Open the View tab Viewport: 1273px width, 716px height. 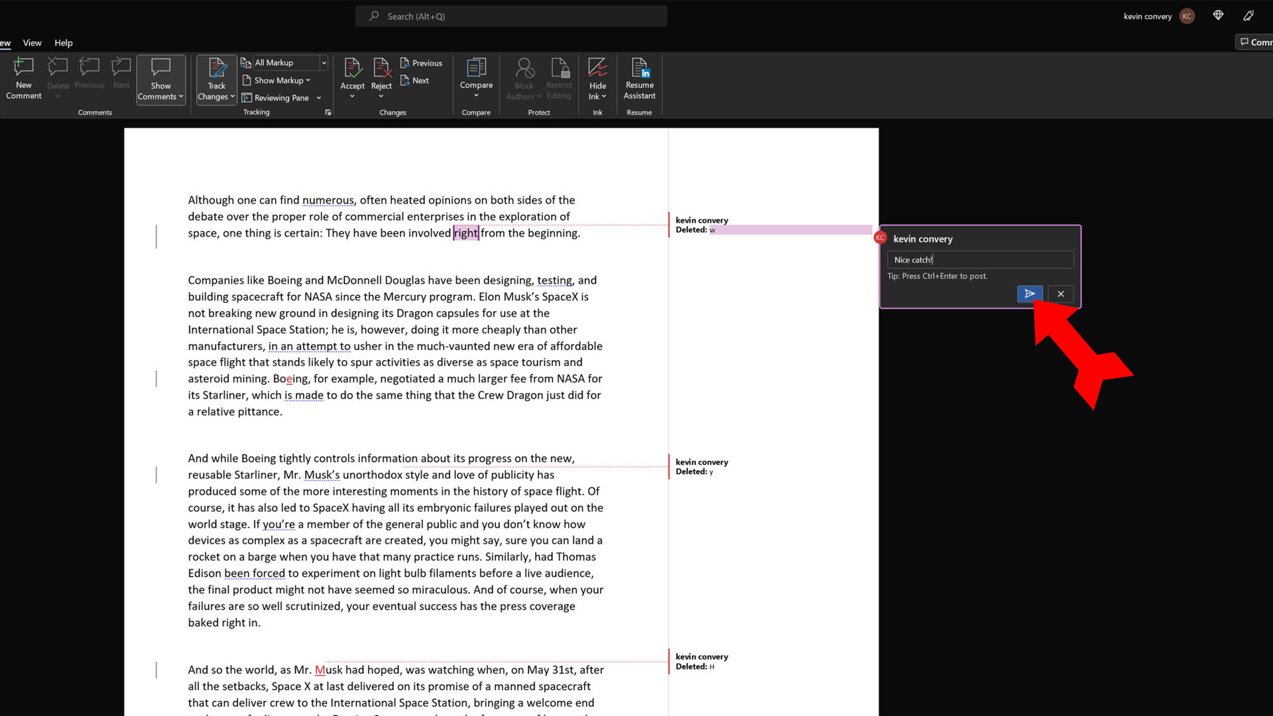(32, 42)
